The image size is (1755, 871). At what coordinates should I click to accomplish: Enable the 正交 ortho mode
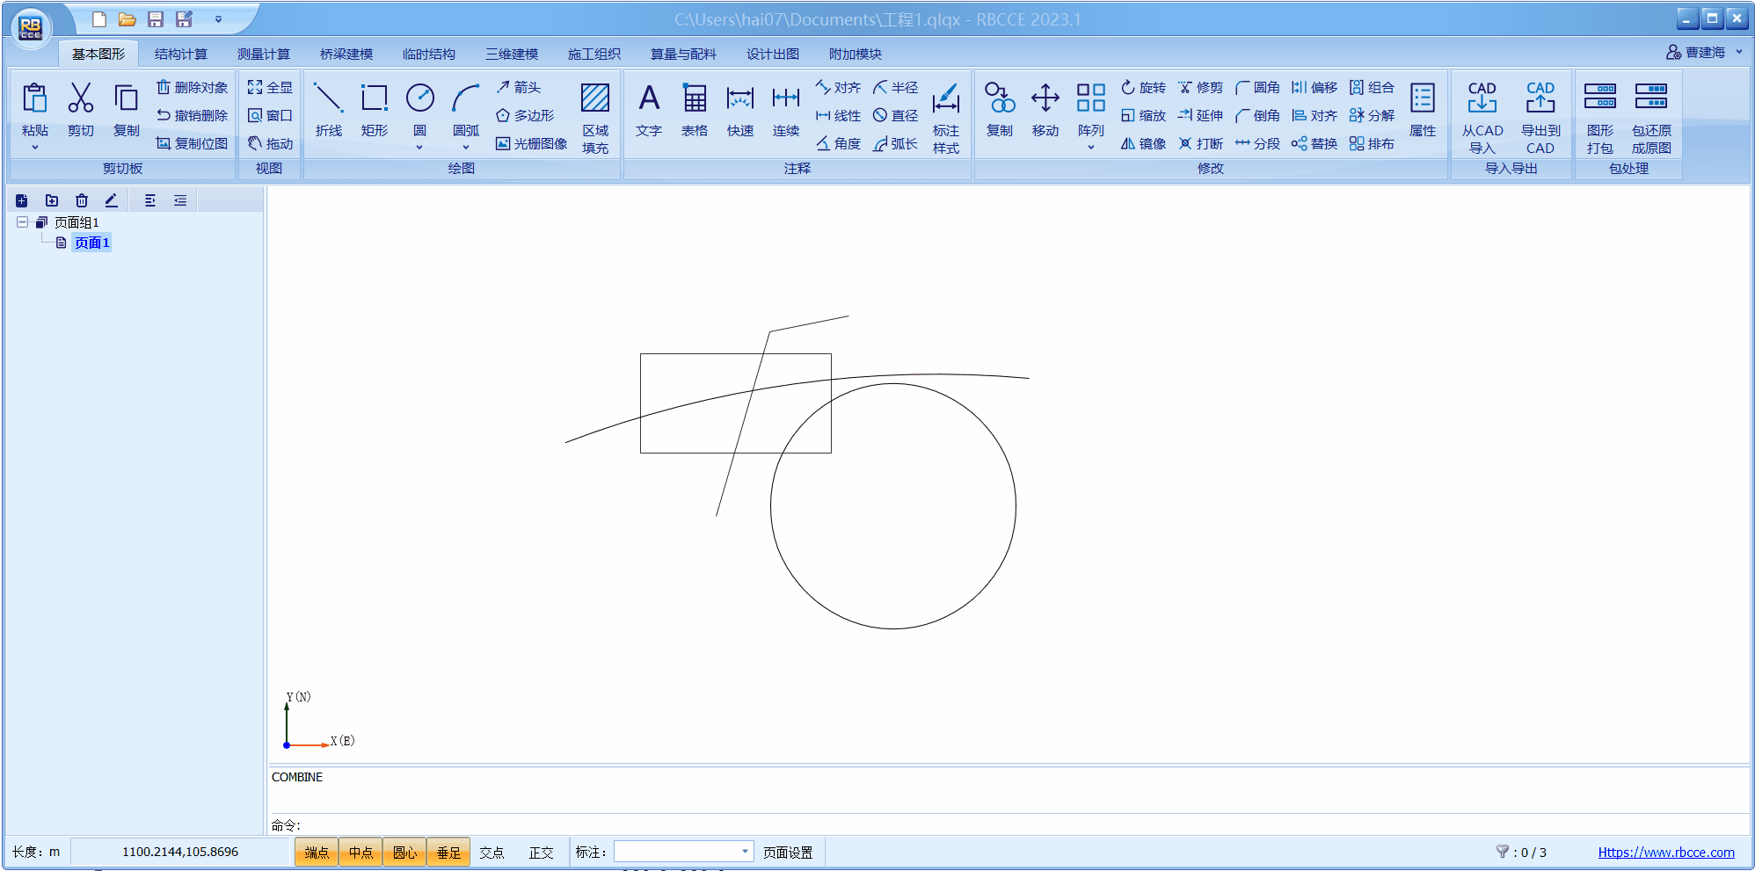click(541, 852)
